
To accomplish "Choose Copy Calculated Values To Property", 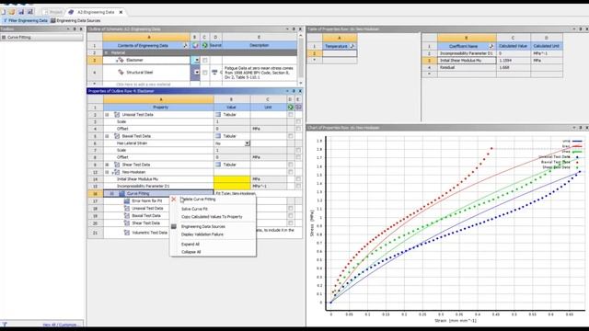I will pyautogui.click(x=212, y=217).
